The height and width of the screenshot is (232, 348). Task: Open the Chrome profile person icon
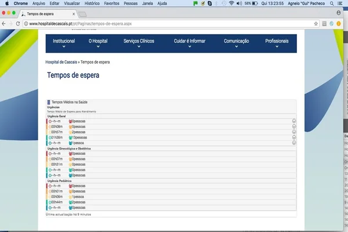339,13
